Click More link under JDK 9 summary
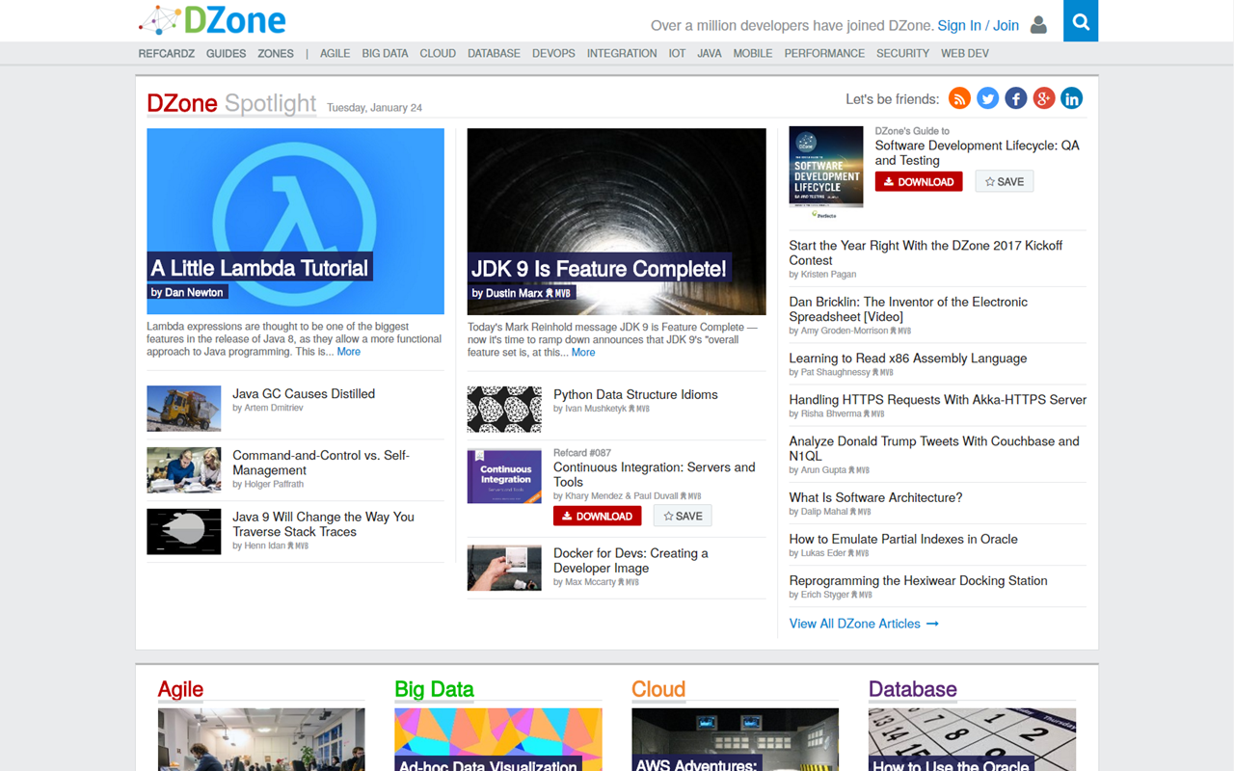This screenshot has height=771, width=1234. tap(583, 353)
